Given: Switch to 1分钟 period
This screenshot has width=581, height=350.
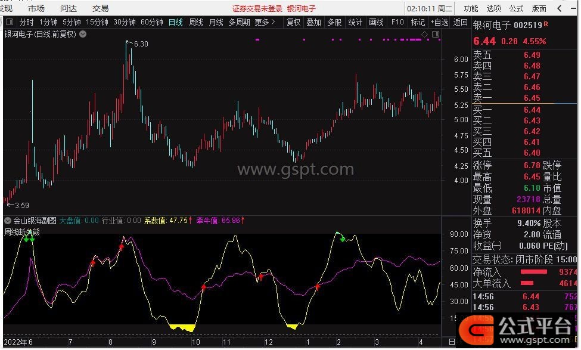Looking at the screenshot, I should 48,22.
